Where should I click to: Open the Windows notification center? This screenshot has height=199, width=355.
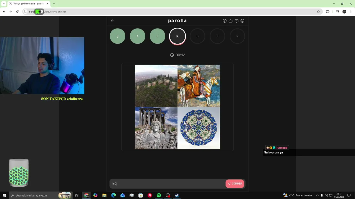coord(349,195)
